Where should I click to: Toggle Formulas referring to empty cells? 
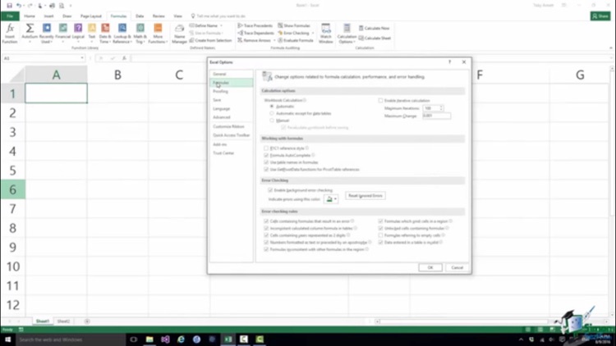[380, 235]
